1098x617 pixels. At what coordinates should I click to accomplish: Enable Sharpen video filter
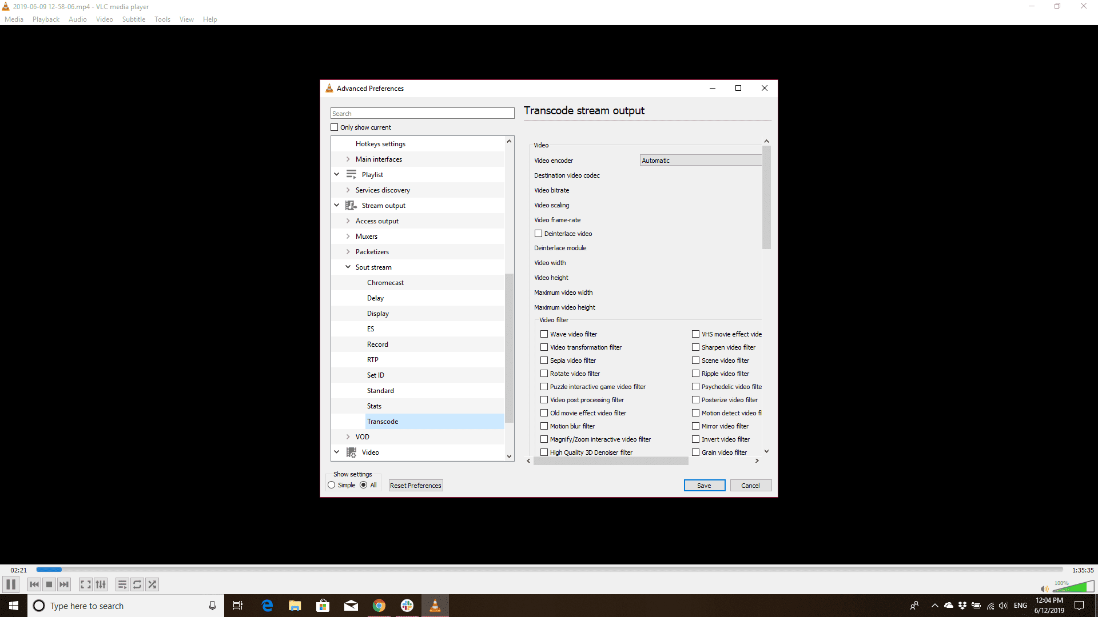click(x=695, y=347)
